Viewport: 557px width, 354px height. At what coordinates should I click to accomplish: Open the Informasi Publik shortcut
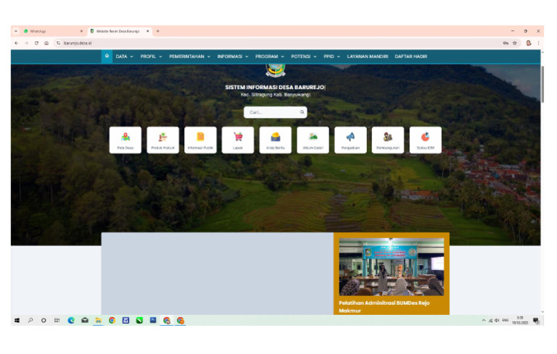tap(200, 140)
